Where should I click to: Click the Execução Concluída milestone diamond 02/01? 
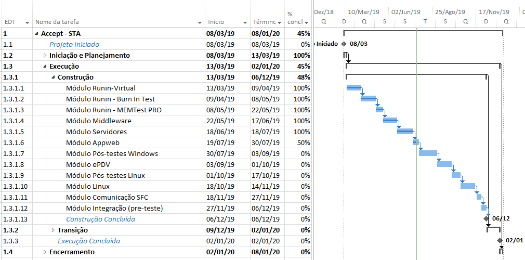(500, 240)
